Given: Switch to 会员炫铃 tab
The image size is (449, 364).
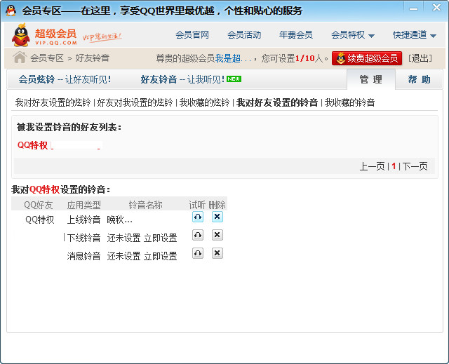Looking at the screenshot, I should (65, 79).
